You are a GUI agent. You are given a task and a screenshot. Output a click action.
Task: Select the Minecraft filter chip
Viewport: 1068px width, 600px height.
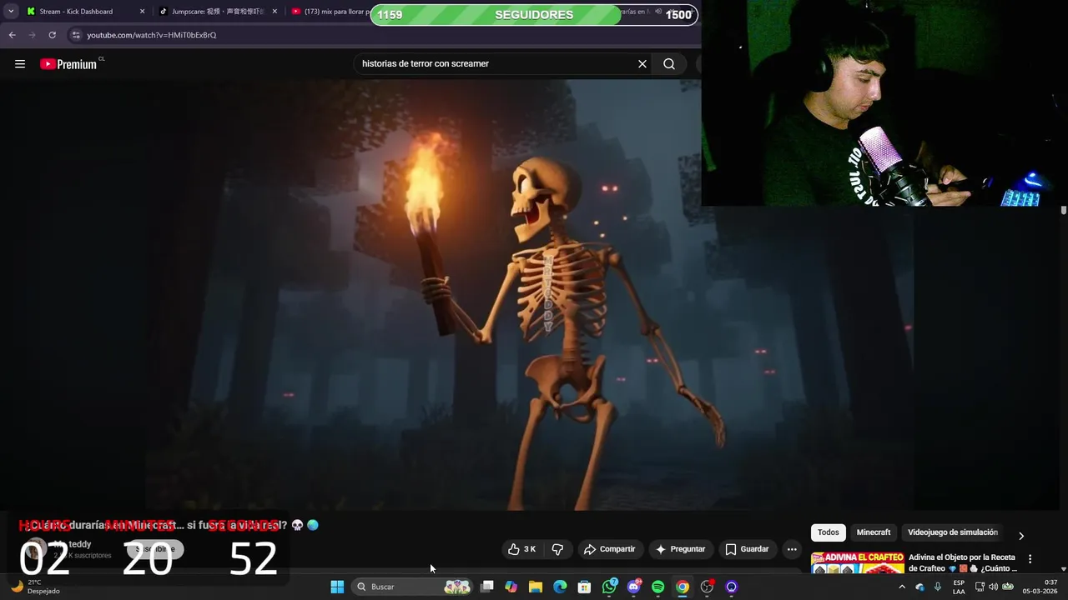(x=874, y=532)
